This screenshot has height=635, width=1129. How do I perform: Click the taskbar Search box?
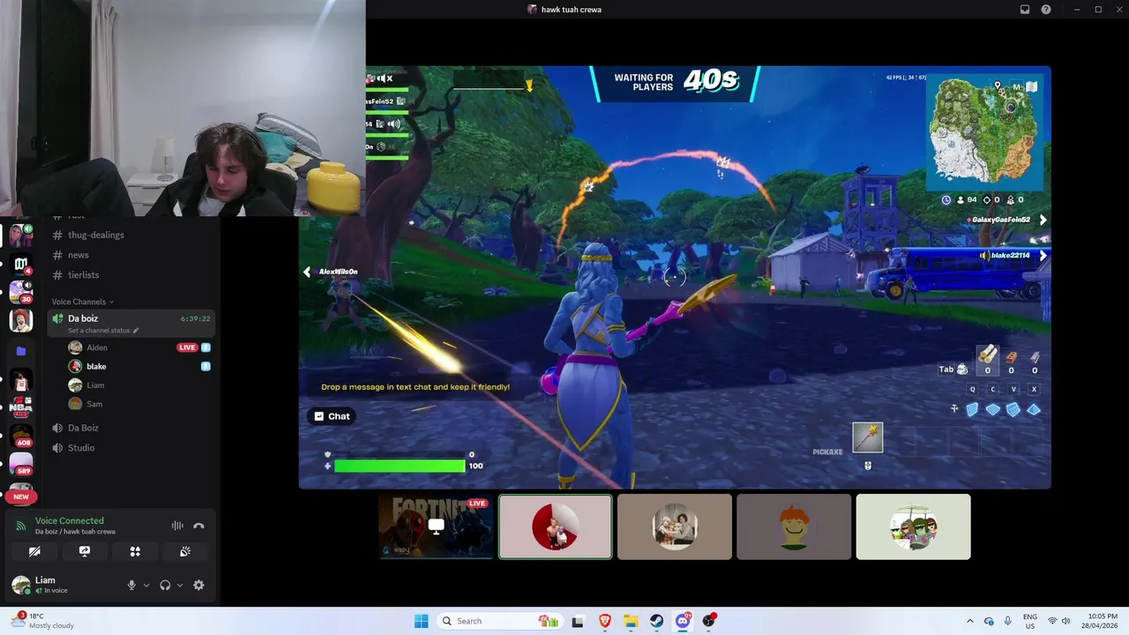pos(502,621)
